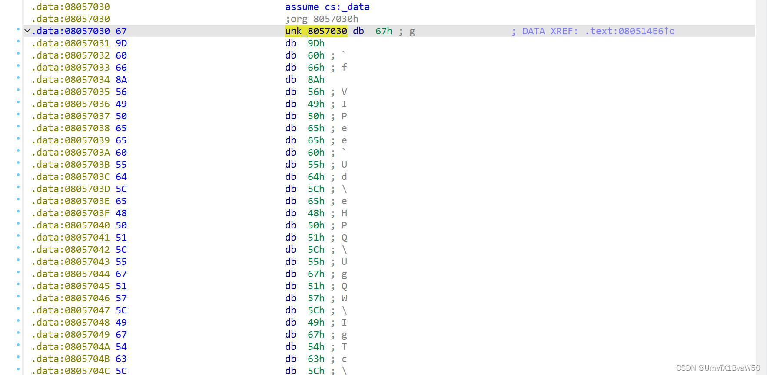Viewport: 767px width, 375px height.
Task: Select address .data:0805704B
Action: coord(70,359)
